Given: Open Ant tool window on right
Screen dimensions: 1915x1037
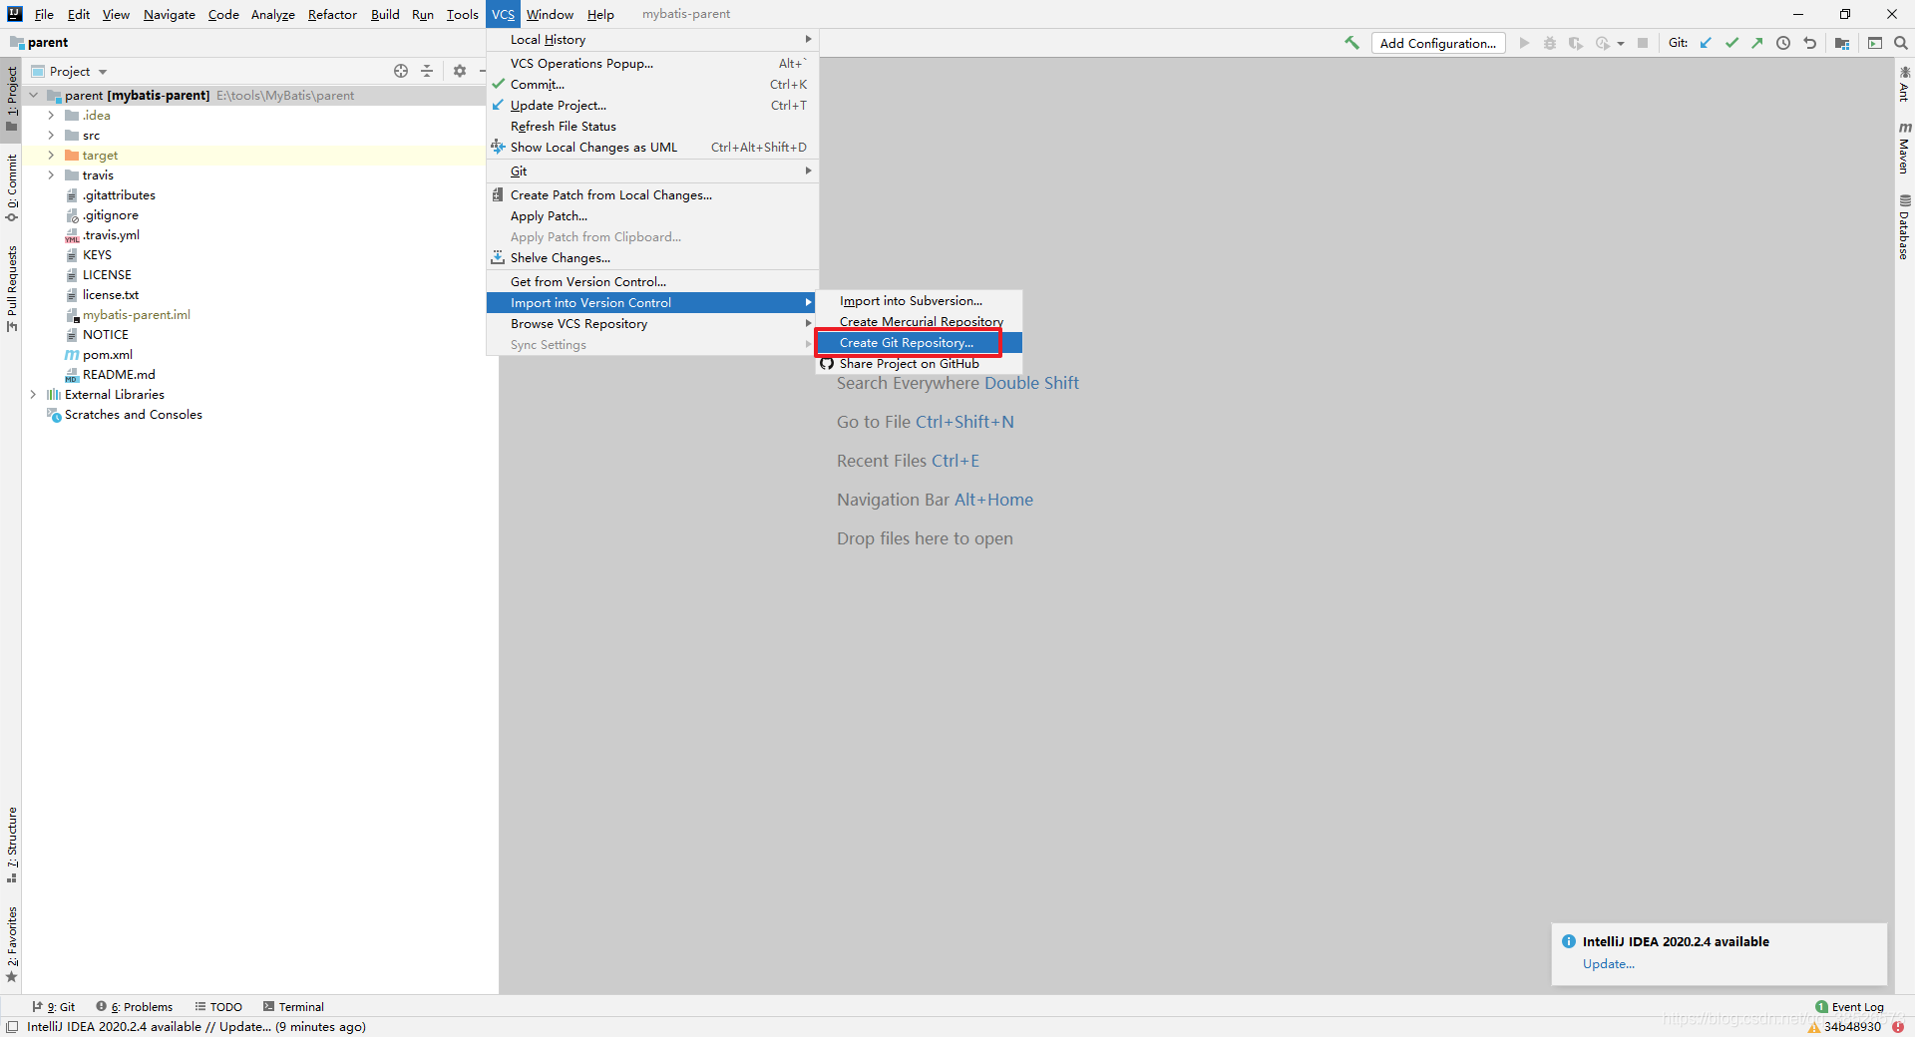Looking at the screenshot, I should [x=1904, y=85].
